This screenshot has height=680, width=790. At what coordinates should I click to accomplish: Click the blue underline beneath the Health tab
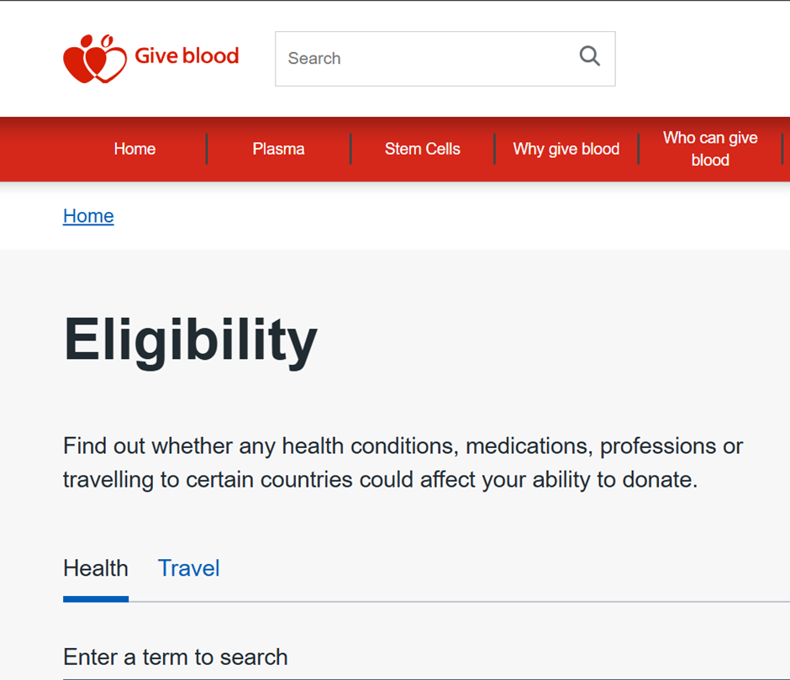tap(96, 598)
